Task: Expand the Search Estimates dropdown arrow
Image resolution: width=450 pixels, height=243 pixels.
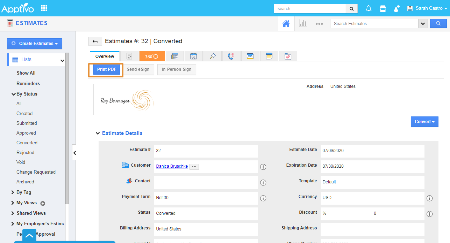Action: (423, 24)
